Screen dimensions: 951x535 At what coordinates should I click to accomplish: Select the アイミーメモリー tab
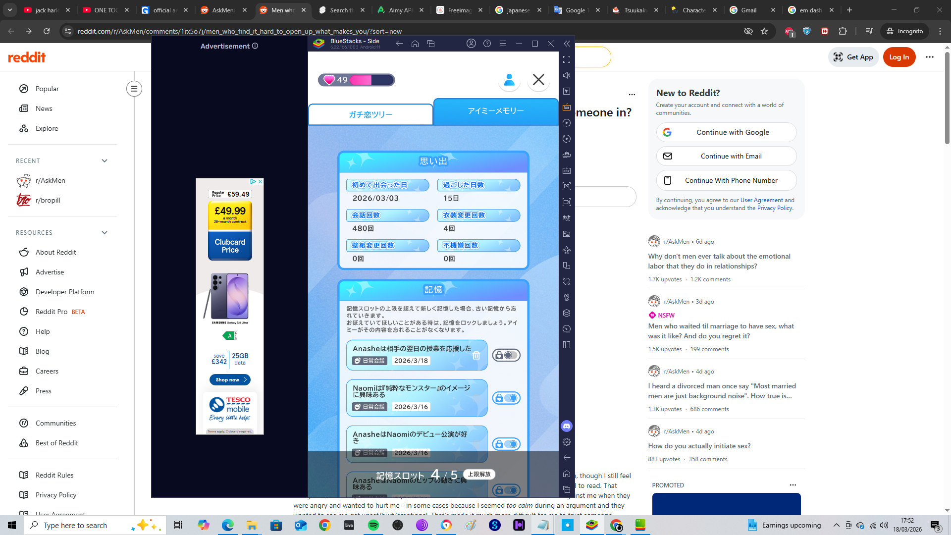point(495,111)
